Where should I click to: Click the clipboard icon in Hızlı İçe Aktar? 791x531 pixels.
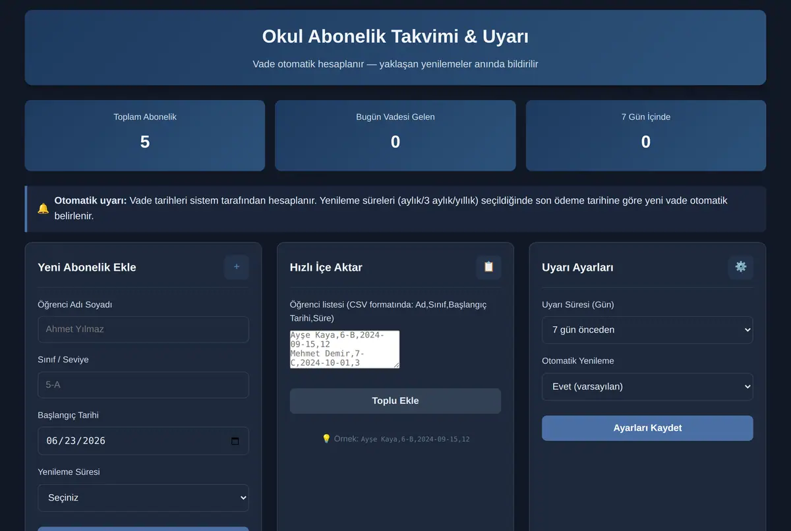pos(488,267)
